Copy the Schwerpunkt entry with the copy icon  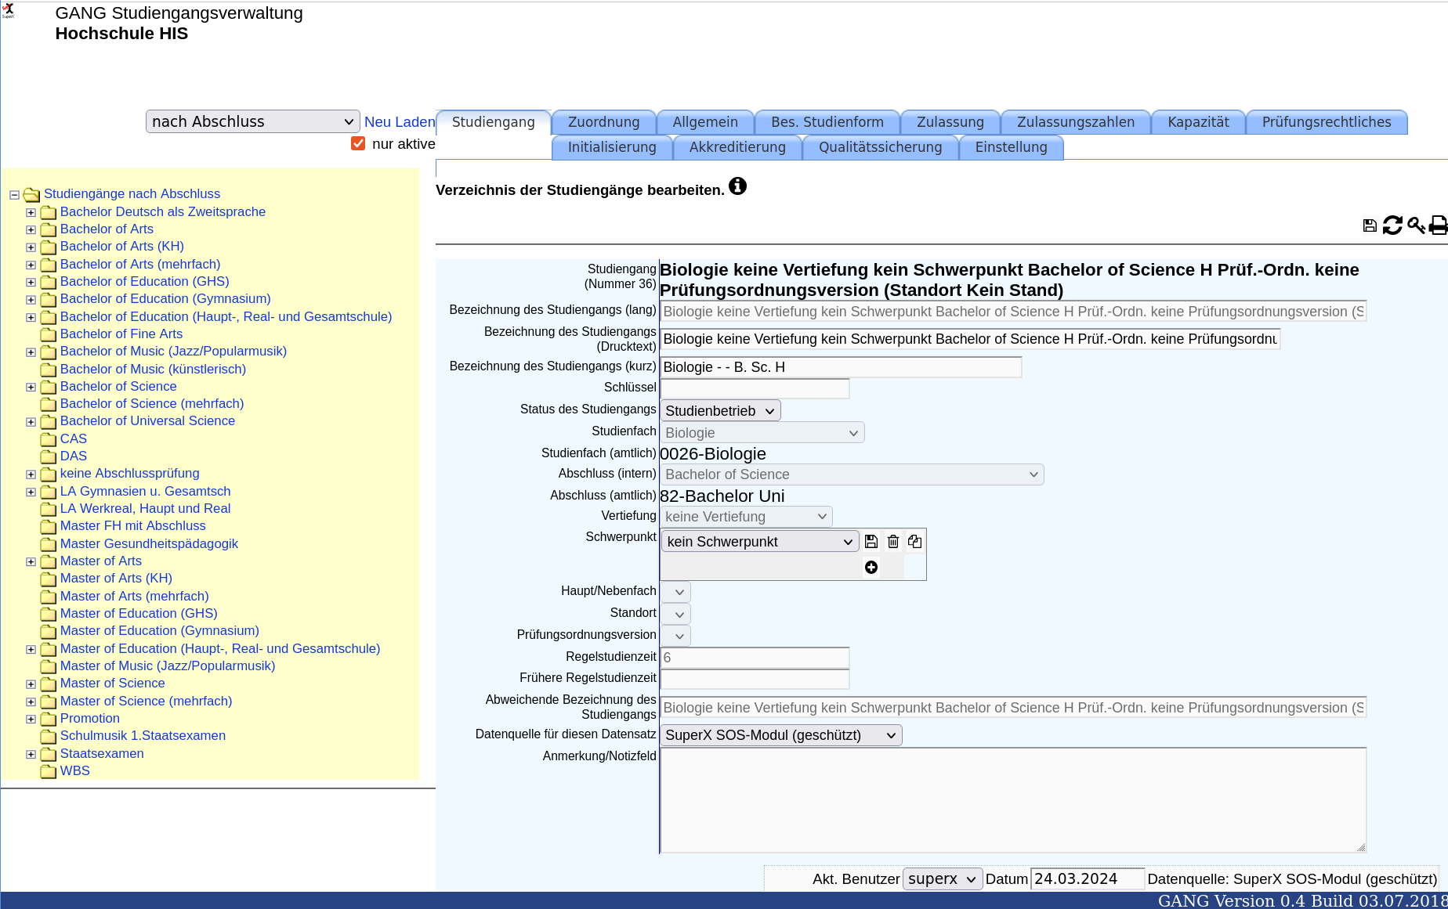914,541
